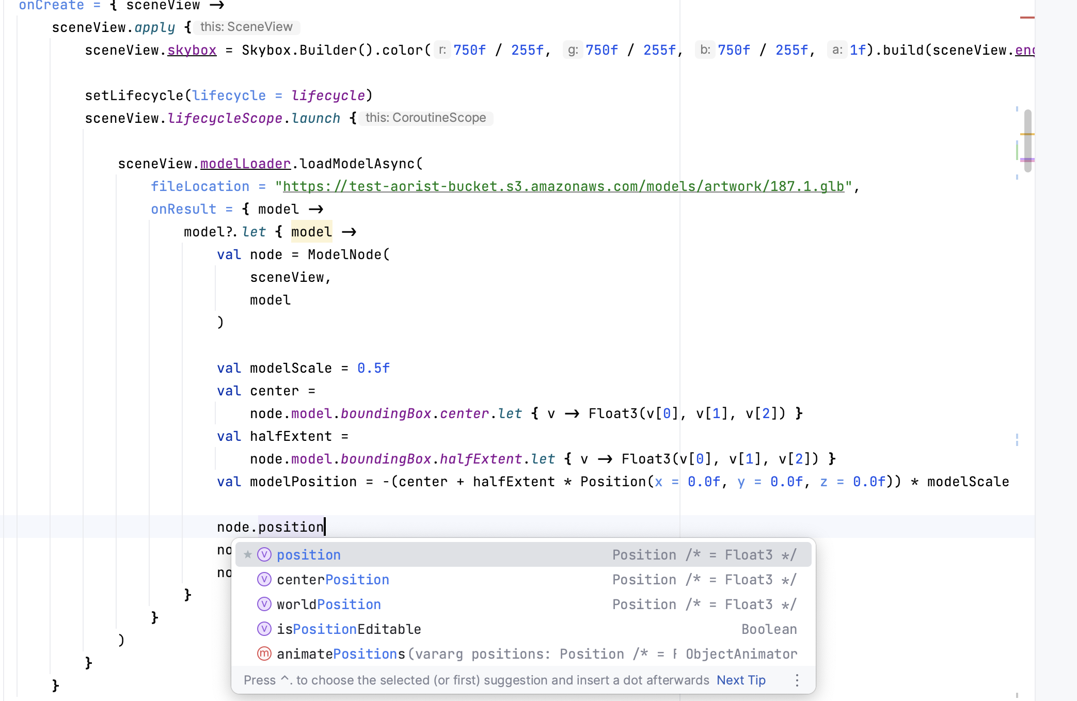Click the 'this: SceneView' inlay hint

coord(247,27)
